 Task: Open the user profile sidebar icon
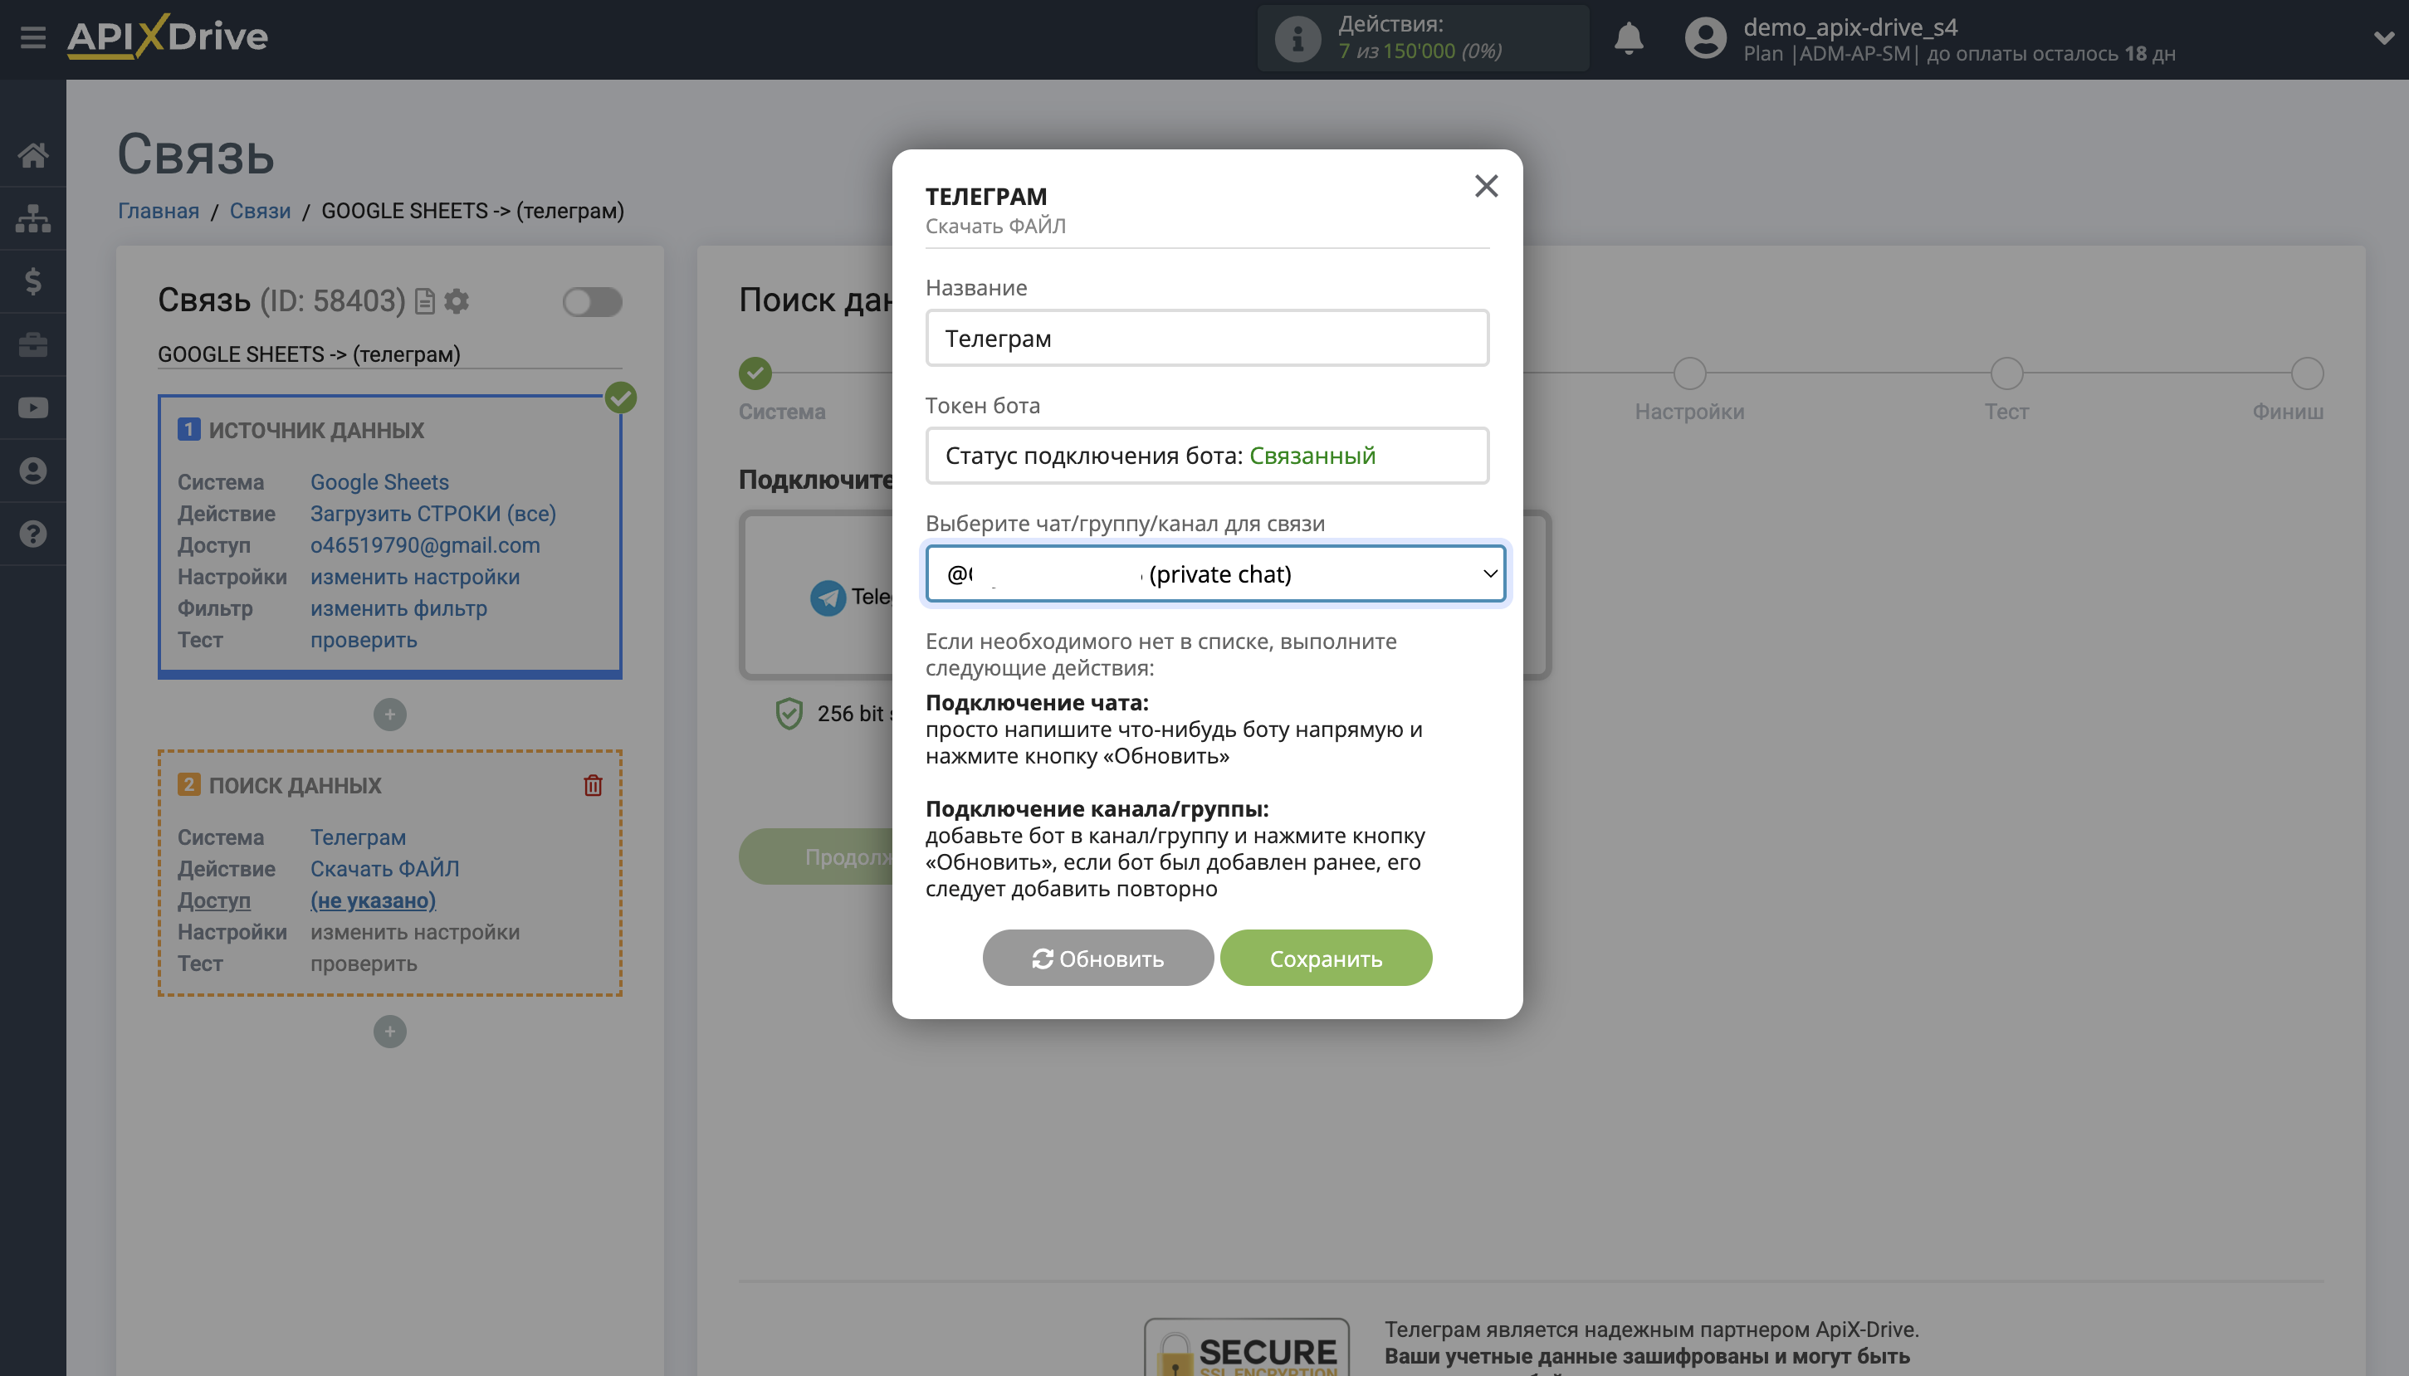click(34, 470)
